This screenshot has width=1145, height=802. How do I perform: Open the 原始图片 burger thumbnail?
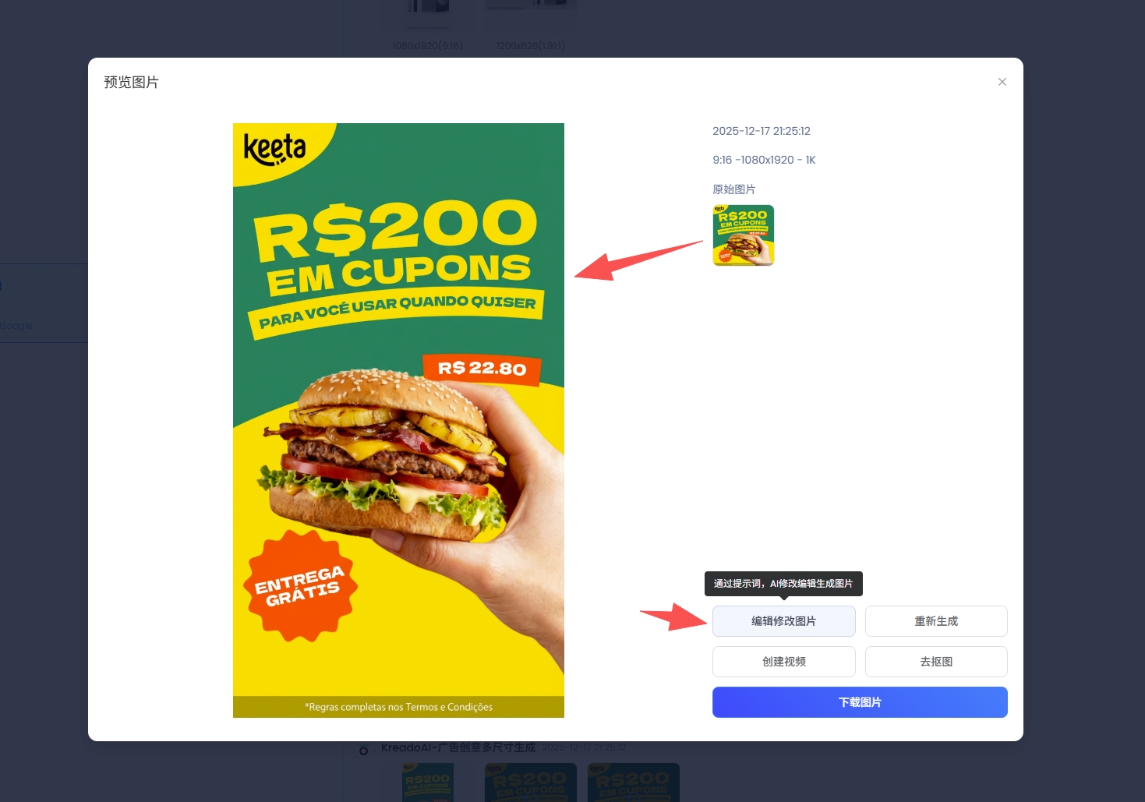tap(744, 235)
